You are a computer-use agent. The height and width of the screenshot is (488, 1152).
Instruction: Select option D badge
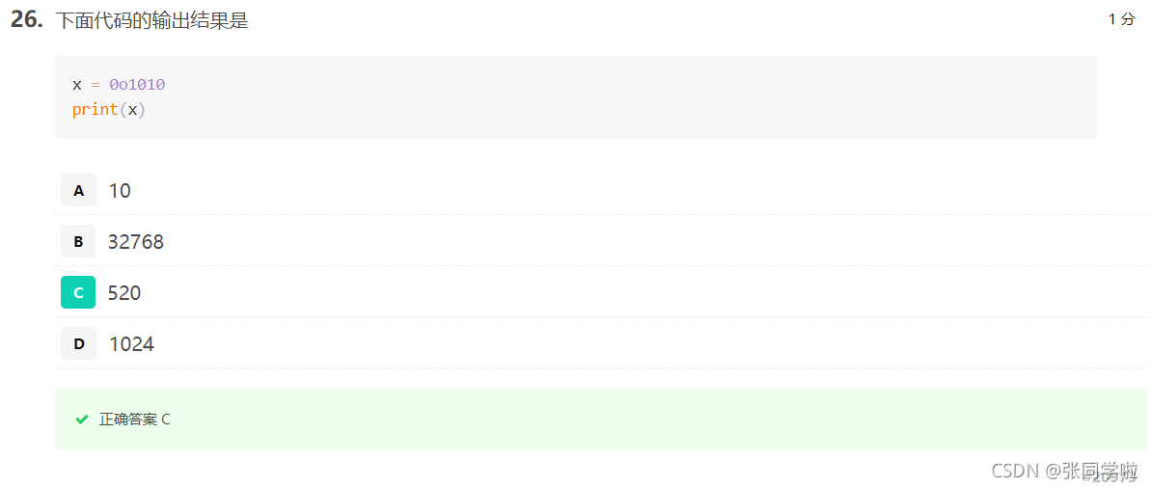[78, 343]
